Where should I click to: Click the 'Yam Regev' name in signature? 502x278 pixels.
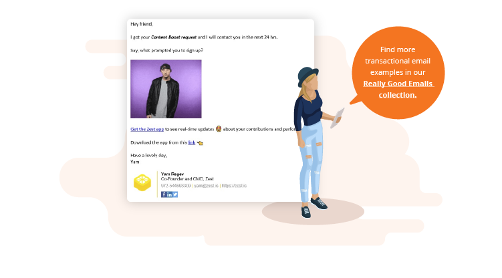point(172,174)
